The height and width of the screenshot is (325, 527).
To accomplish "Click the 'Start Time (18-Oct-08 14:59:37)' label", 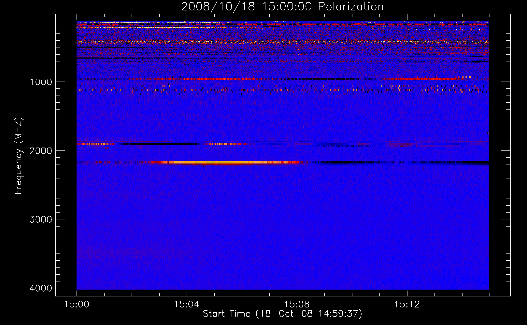I will 282,314.
